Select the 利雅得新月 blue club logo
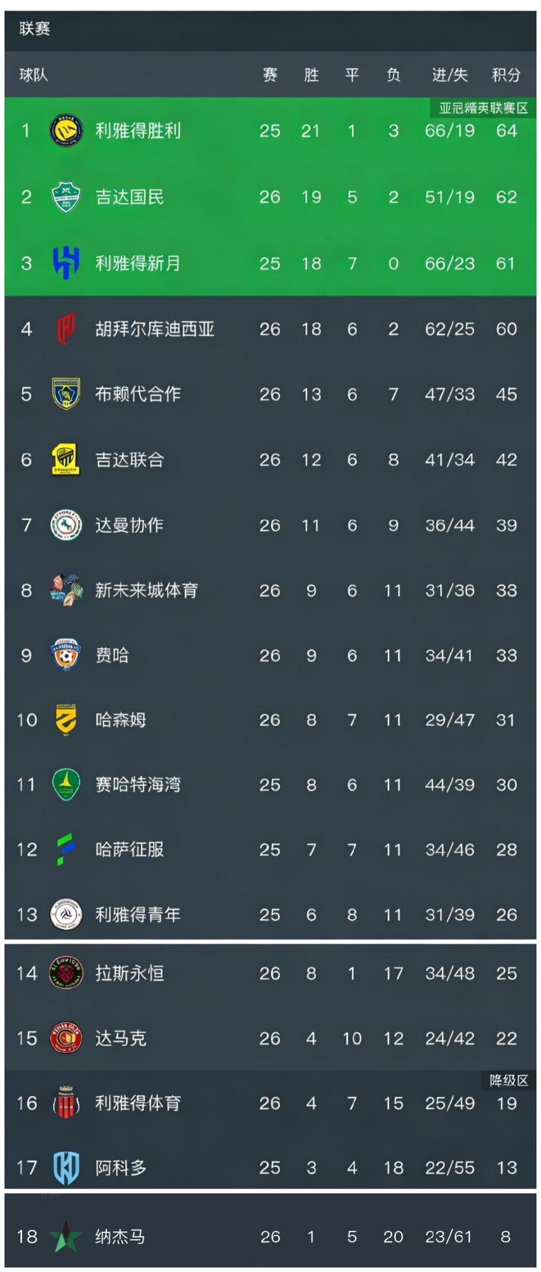The height and width of the screenshot is (1272, 541). coord(66,263)
